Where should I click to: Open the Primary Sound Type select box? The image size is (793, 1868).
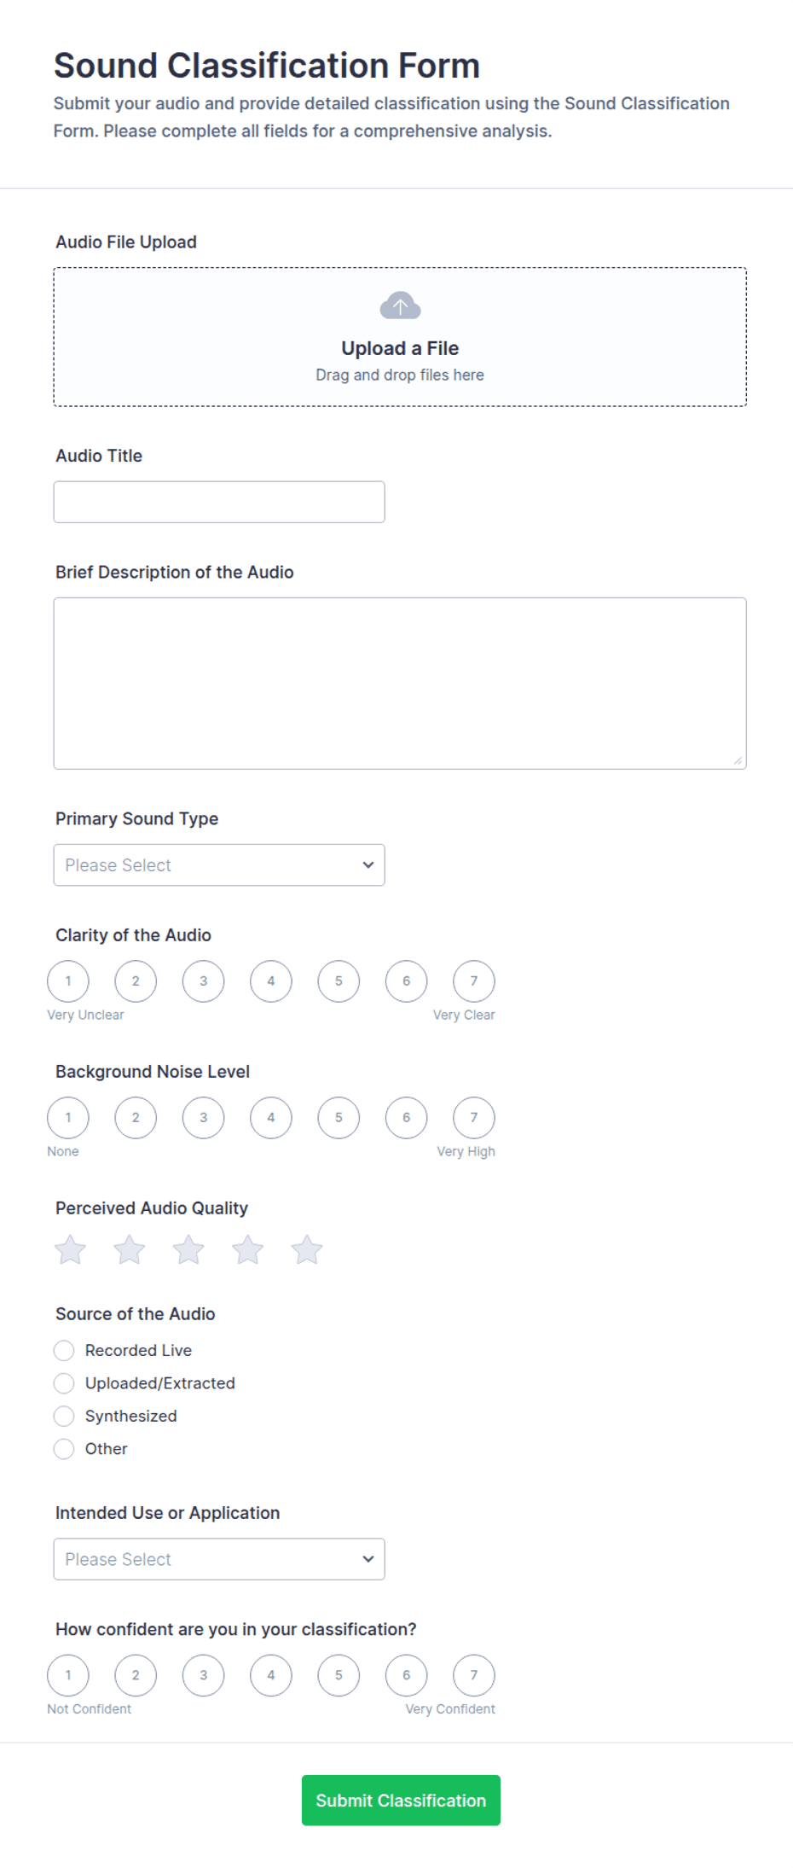(219, 864)
